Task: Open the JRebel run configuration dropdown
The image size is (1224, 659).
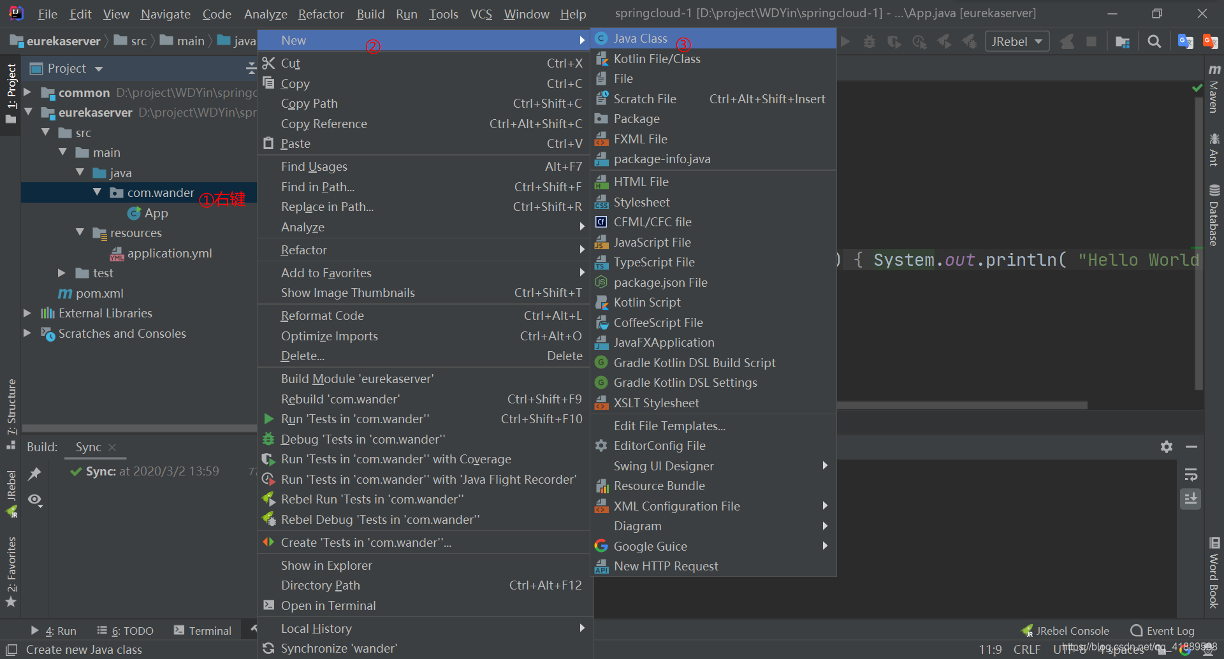Action: (x=1017, y=41)
